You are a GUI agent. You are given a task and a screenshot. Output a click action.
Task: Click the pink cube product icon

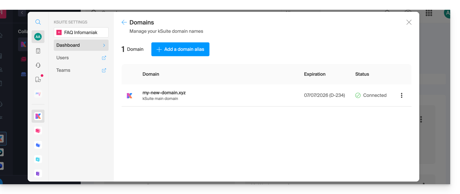[38, 131]
